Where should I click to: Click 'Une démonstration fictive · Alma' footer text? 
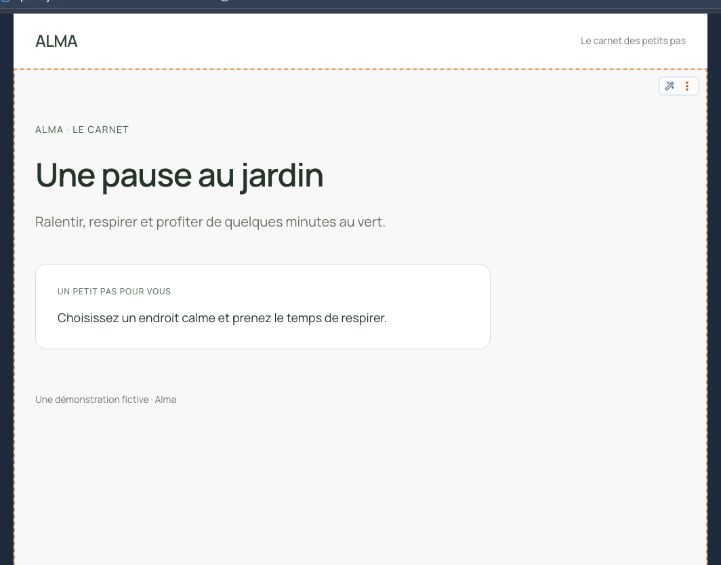[106, 400]
